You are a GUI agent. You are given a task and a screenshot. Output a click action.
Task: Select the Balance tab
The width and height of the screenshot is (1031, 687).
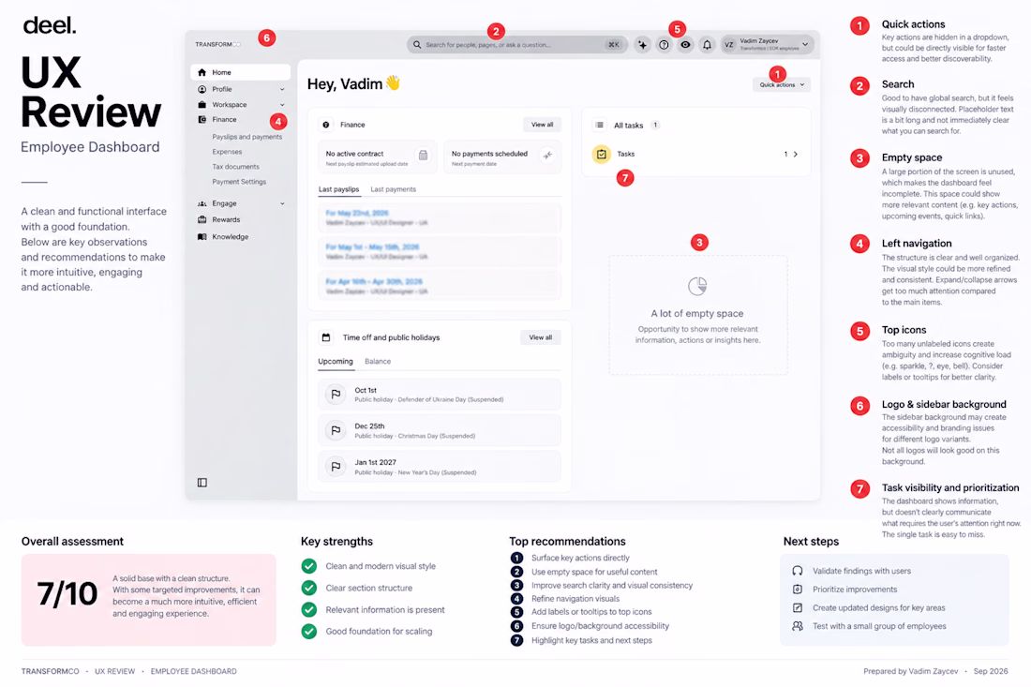click(x=378, y=362)
